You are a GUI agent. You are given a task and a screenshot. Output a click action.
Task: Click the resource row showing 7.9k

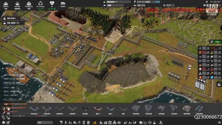pyautogui.click(x=204, y=48)
